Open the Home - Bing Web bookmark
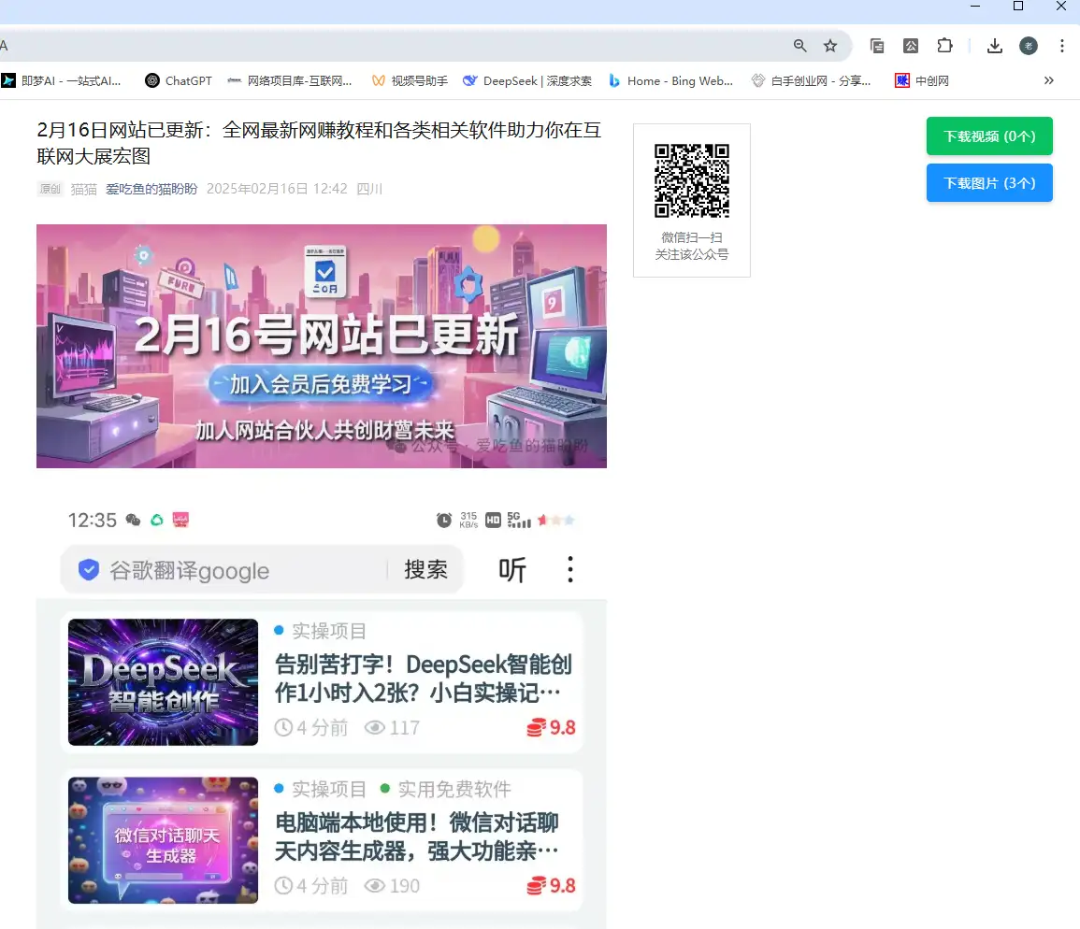 point(671,81)
